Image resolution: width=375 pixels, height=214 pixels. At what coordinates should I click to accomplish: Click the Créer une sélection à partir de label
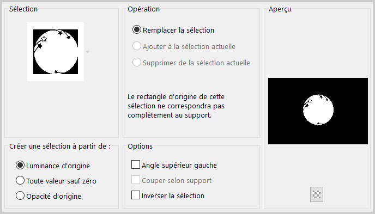60,146
